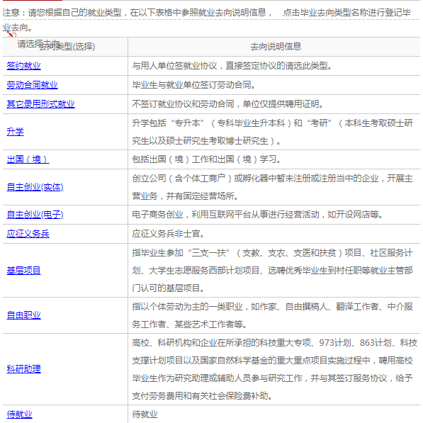
Task: Click the 注意 notice text at top
Action: pyautogui.click(x=207, y=20)
